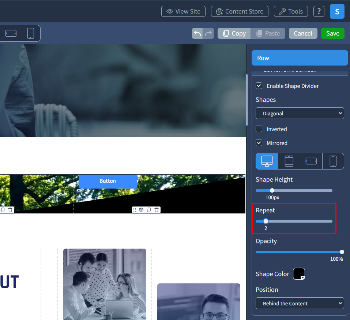The image size is (350, 320).
Task: Click the undo arrow icon
Action: tap(197, 33)
